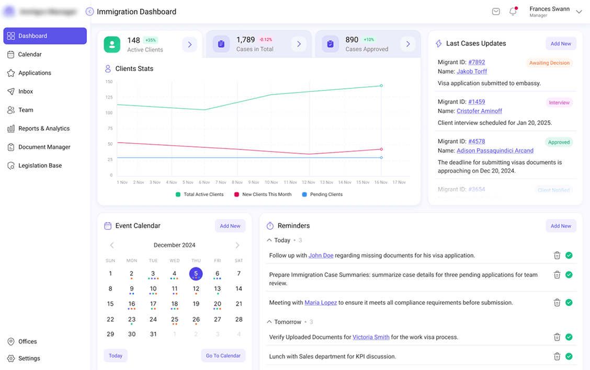Open migrant ID #7892 link
590x370 pixels.
coord(476,62)
